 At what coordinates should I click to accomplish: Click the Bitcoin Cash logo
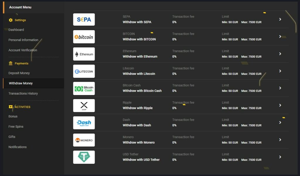tap(84, 89)
